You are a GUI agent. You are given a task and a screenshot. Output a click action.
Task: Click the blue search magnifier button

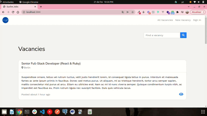pyautogui.click(x=183, y=35)
